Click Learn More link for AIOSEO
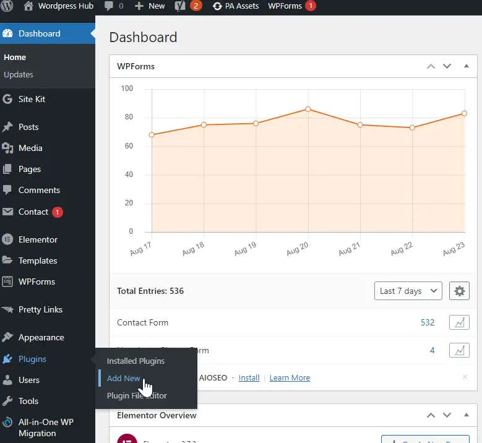 click(290, 378)
